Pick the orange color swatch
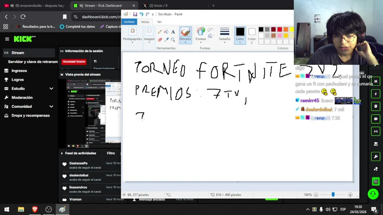 coord(286,29)
